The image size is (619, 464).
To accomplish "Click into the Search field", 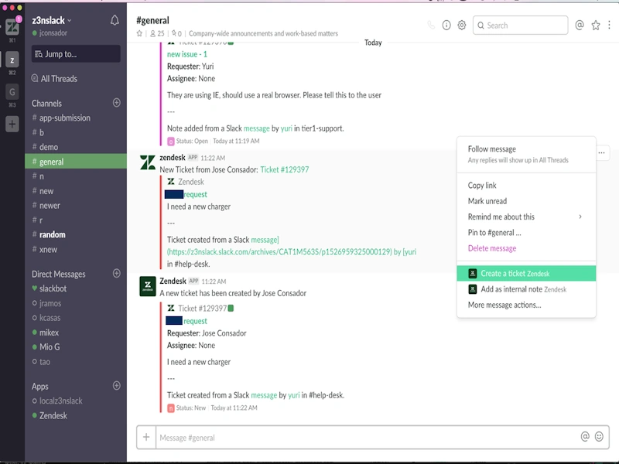I will [x=520, y=26].
